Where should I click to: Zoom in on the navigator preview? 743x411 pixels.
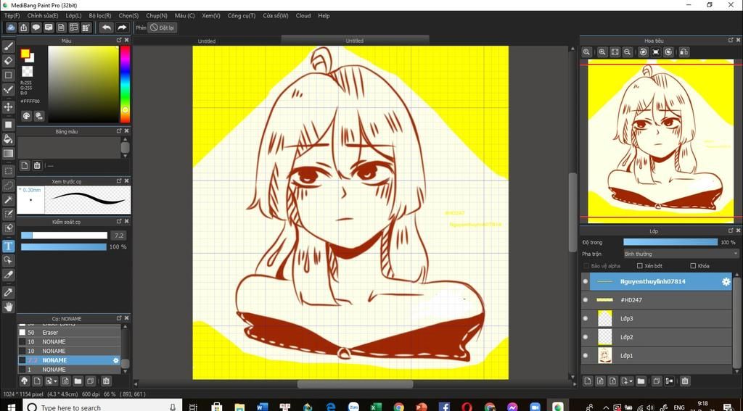point(602,52)
